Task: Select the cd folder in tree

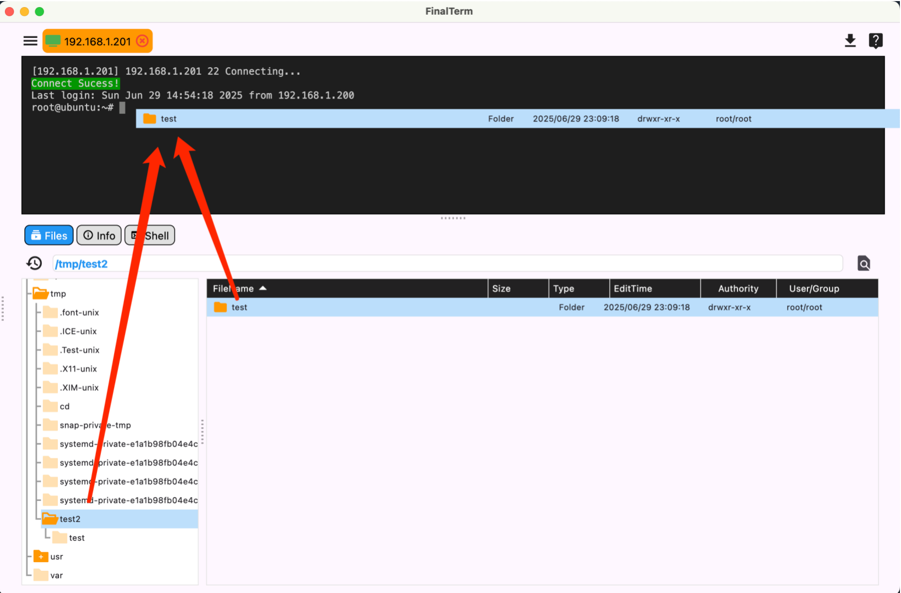Action: [x=64, y=406]
